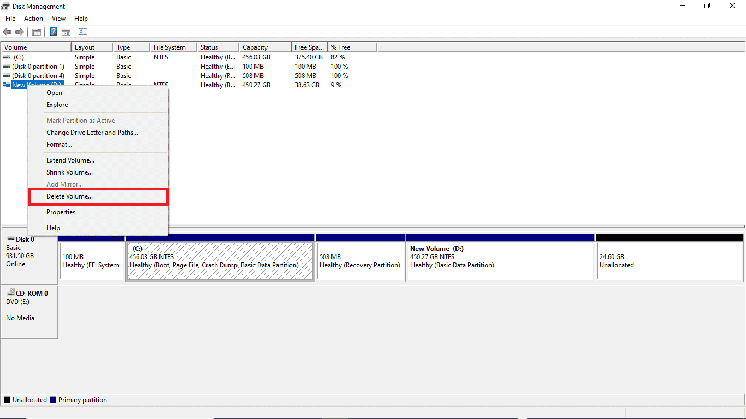Image resolution: width=746 pixels, height=419 pixels.
Task: Open the View menu
Action: pyautogui.click(x=58, y=19)
